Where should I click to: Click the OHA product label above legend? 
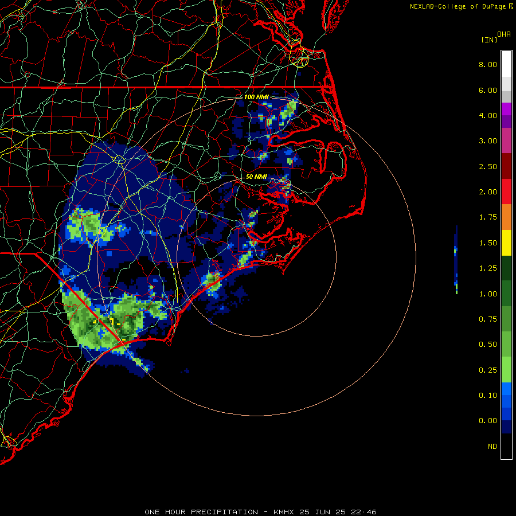(x=504, y=34)
